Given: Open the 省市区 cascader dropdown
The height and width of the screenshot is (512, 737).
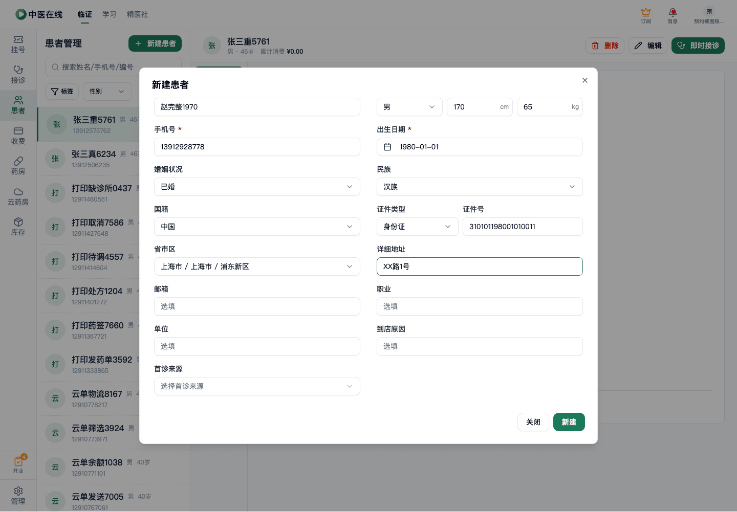Looking at the screenshot, I should click(x=257, y=266).
